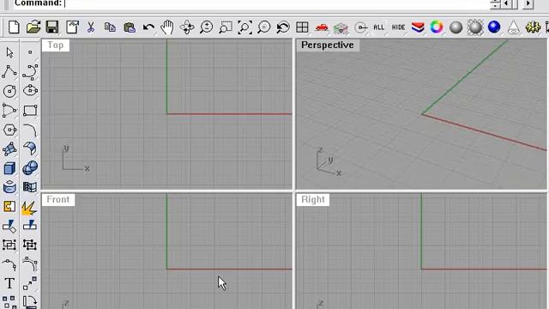Open the Object snap icon
Image resolution: width=549 pixels, height=309 pixels.
[360, 27]
